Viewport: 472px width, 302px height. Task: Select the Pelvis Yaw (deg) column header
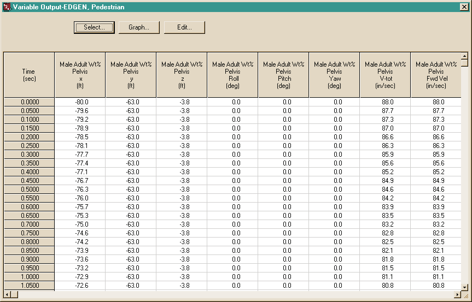coord(334,75)
